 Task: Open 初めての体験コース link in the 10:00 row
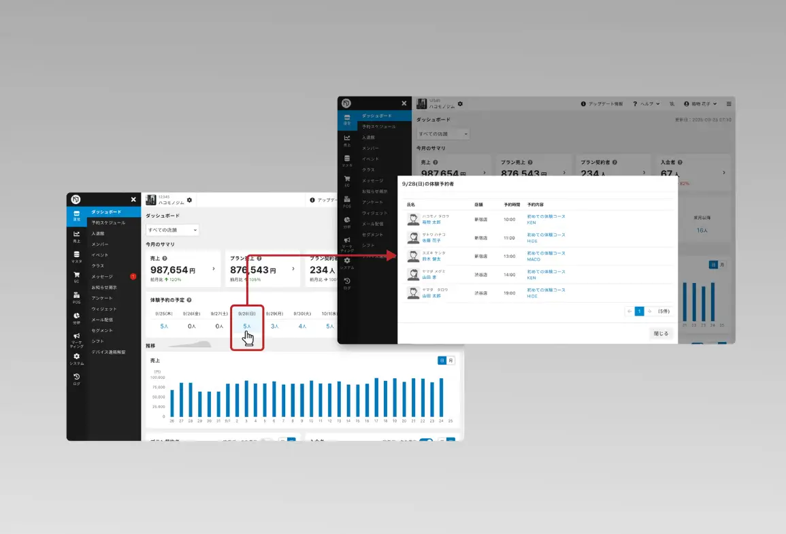click(x=546, y=216)
